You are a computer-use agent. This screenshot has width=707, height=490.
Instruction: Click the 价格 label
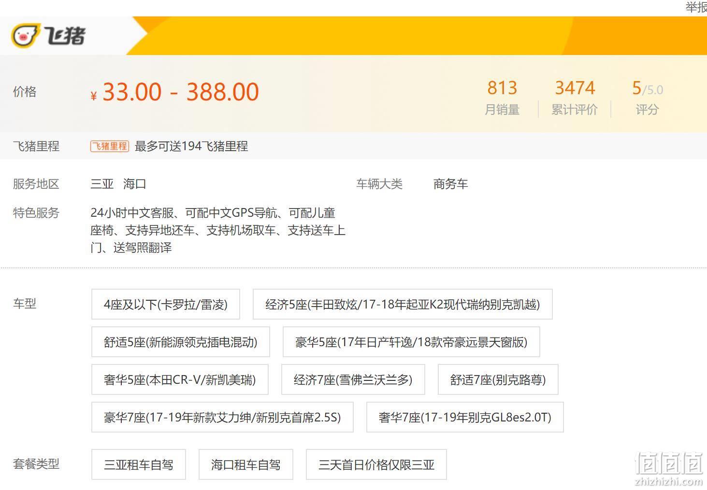point(25,92)
